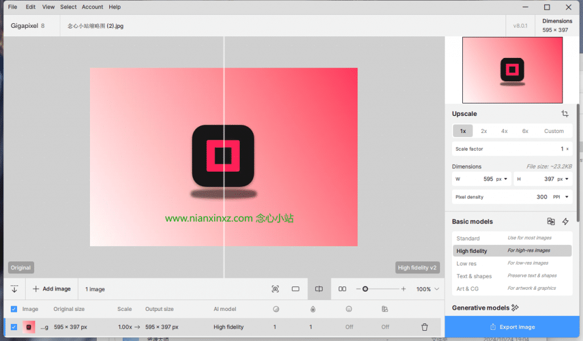Click the Gigapixel 8 app logo title

(27, 26)
